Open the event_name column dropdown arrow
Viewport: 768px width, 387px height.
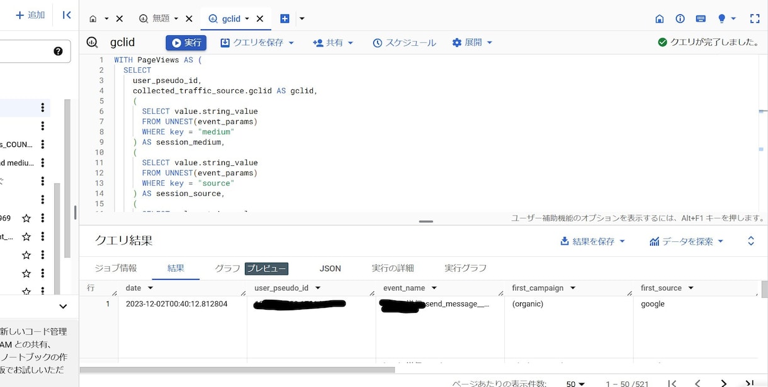click(434, 288)
